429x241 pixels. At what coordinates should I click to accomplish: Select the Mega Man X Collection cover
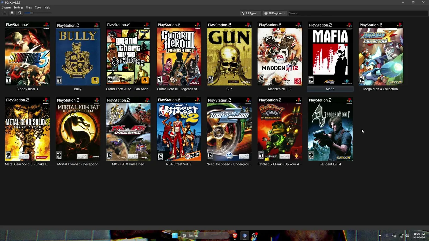coord(381,54)
